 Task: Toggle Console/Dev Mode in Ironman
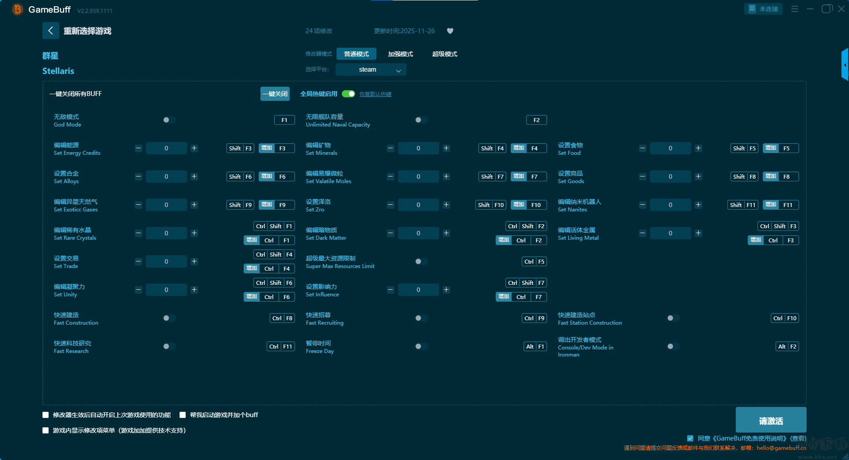click(673, 346)
